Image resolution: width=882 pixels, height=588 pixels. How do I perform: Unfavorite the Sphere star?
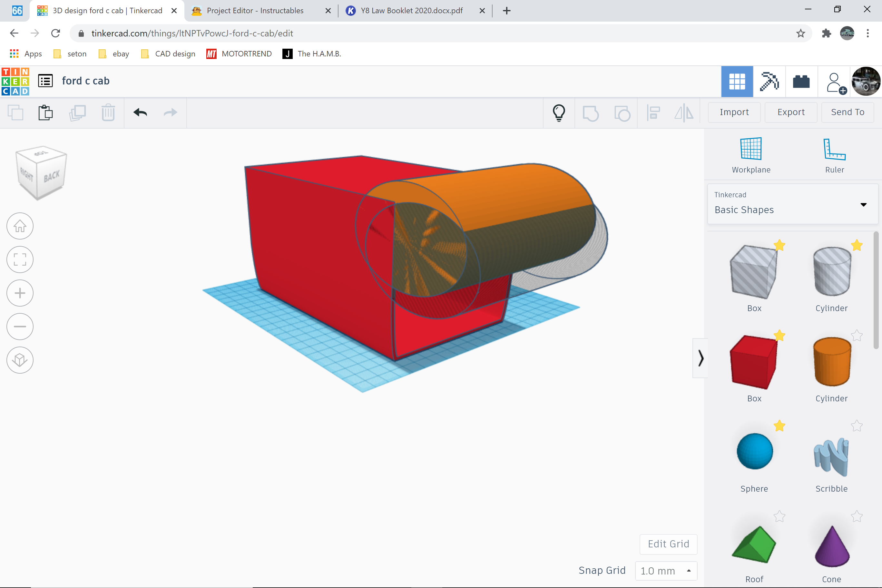[x=779, y=426]
